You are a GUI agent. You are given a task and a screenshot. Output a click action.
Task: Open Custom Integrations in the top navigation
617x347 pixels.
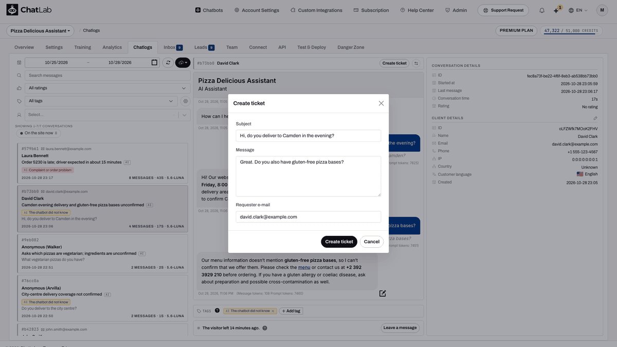[x=316, y=10]
